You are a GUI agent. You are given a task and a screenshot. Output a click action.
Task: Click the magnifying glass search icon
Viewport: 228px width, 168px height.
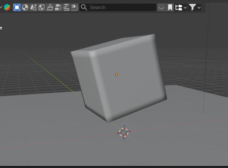84,7
